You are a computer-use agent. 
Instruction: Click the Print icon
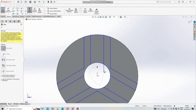pos(35,2)
